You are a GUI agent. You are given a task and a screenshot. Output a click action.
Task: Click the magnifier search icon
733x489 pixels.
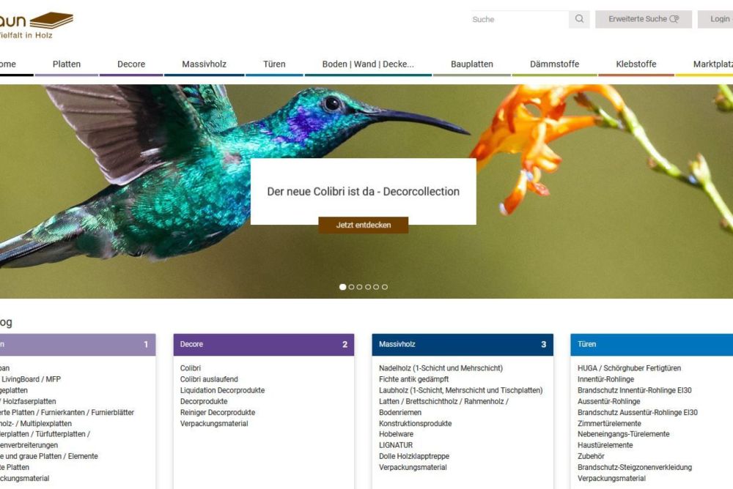[x=579, y=19]
